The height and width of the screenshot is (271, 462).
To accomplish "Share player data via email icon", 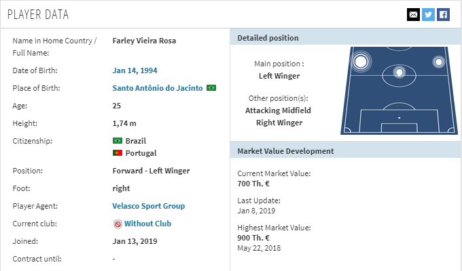I will [x=413, y=14].
